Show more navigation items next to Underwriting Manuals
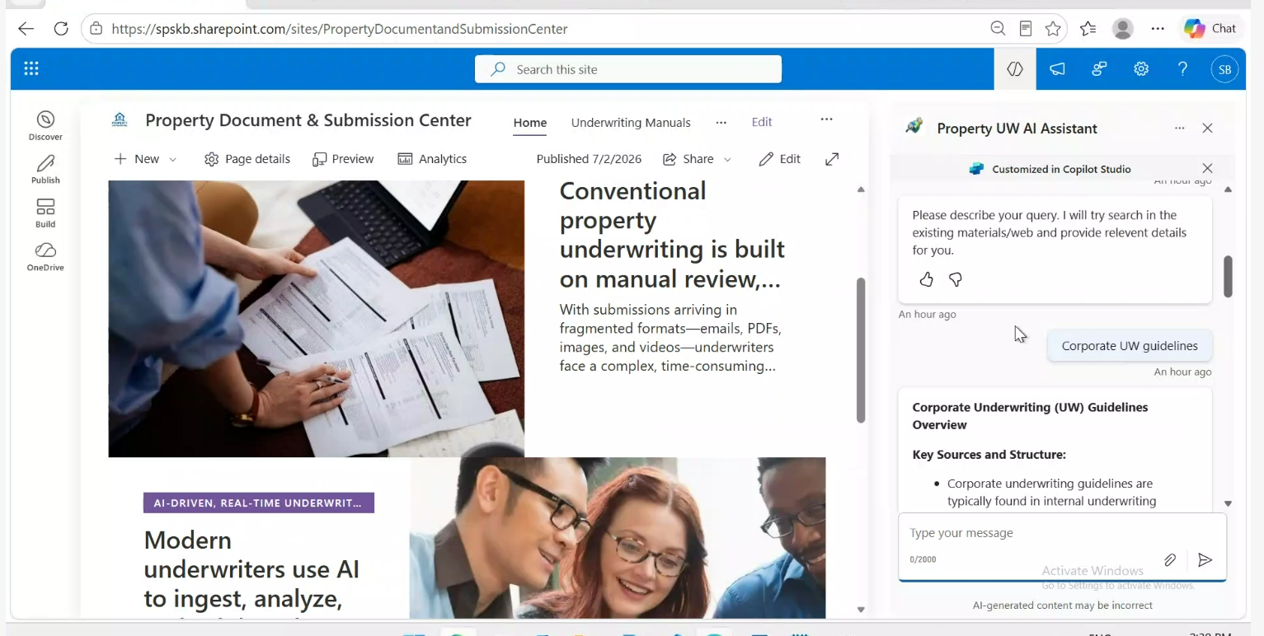 [x=721, y=123]
